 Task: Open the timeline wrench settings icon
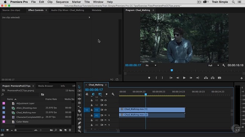[113, 94]
